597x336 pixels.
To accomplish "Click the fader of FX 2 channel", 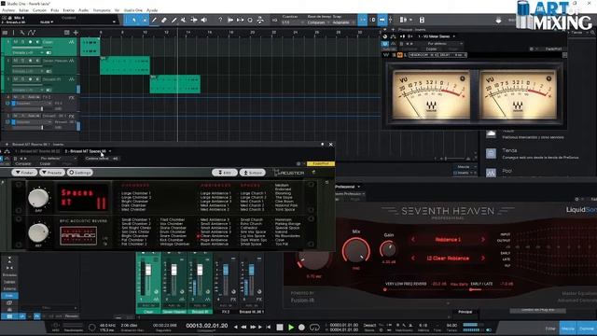I will click(226, 271).
